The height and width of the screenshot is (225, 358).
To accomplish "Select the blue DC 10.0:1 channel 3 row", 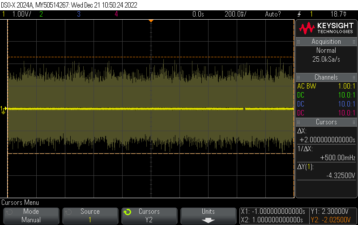I will coord(326,104).
